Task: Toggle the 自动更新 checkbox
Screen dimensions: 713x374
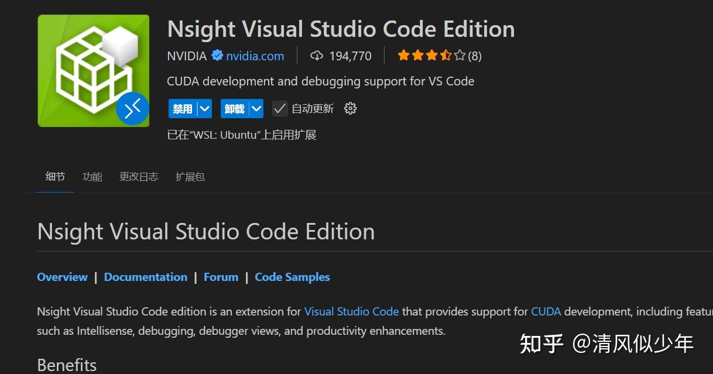Action: (x=280, y=108)
